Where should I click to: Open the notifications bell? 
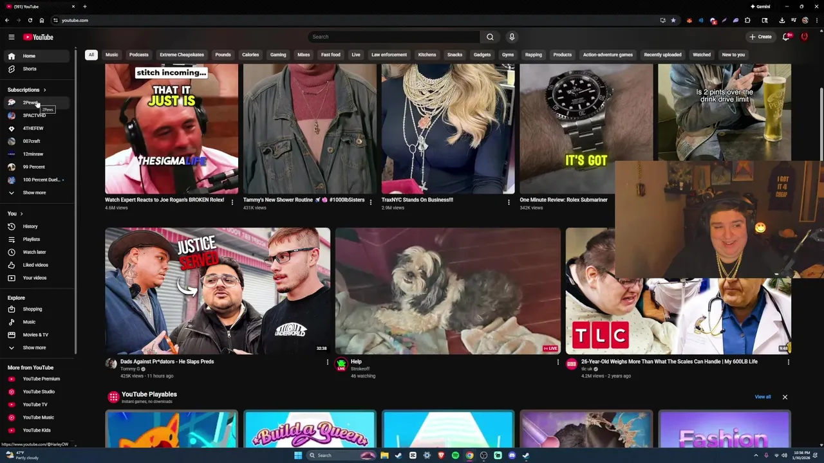tap(786, 37)
